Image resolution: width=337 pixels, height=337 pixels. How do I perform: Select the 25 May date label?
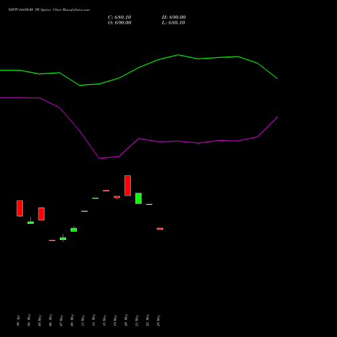(x=158, y=320)
